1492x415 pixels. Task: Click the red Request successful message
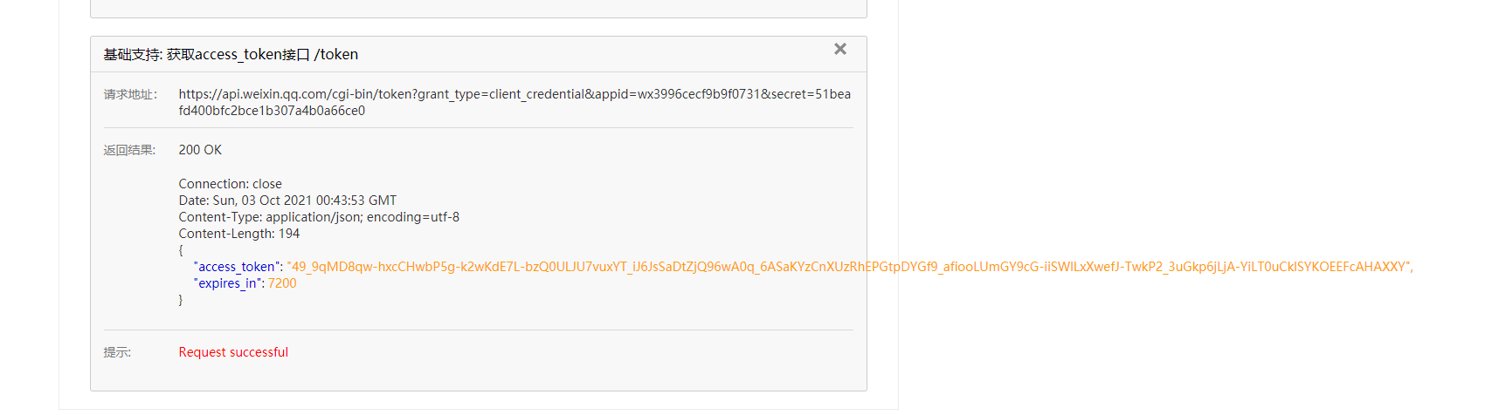233,352
